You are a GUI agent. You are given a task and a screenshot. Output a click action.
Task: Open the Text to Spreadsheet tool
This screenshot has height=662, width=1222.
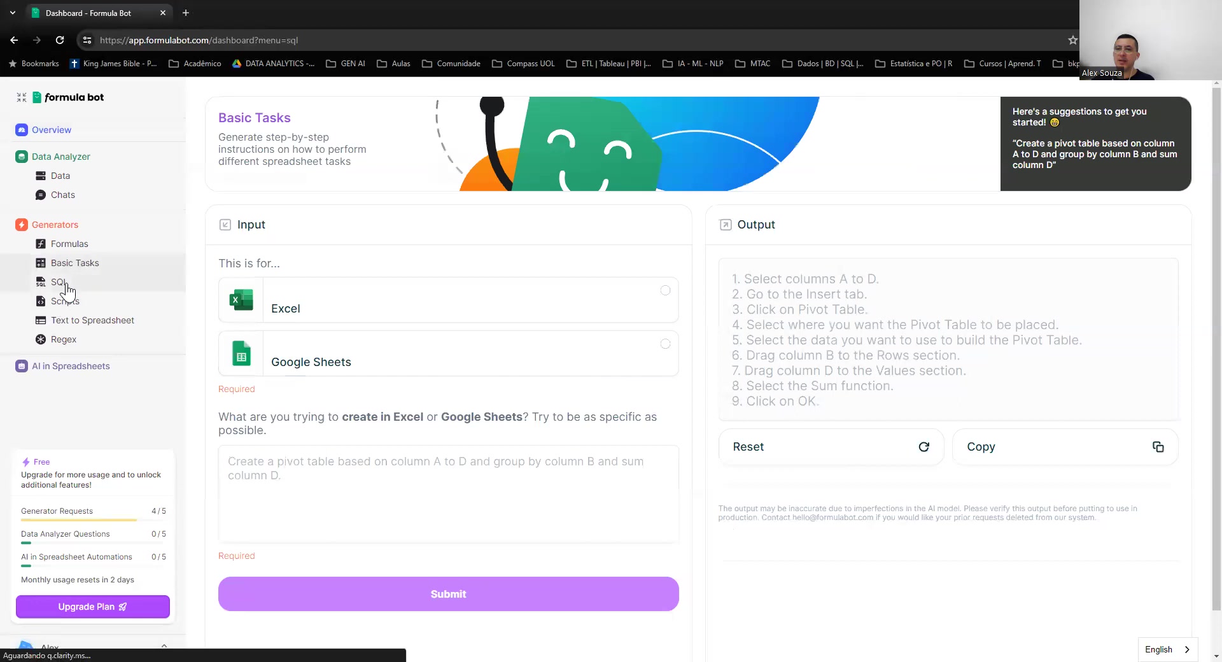pyautogui.click(x=92, y=320)
